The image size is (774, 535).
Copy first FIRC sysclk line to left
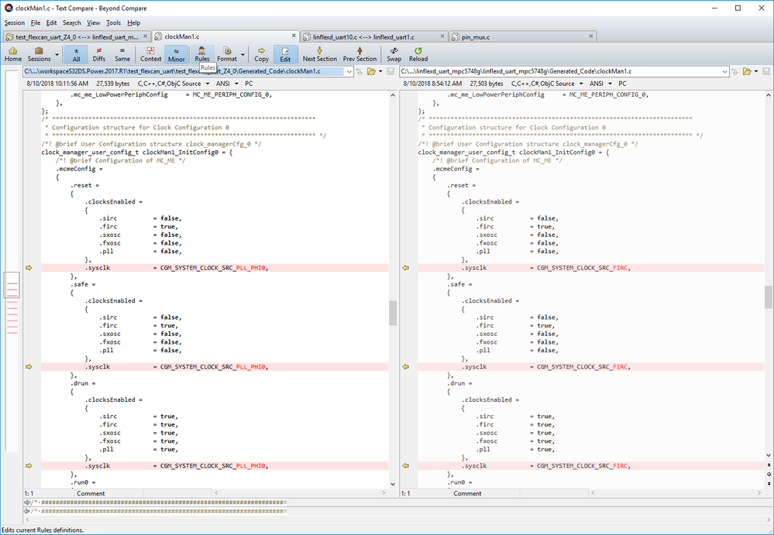click(x=406, y=268)
